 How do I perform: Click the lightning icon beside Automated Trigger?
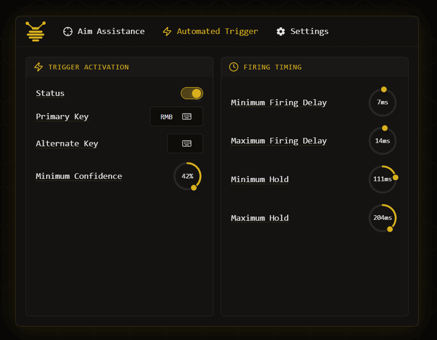click(x=167, y=31)
